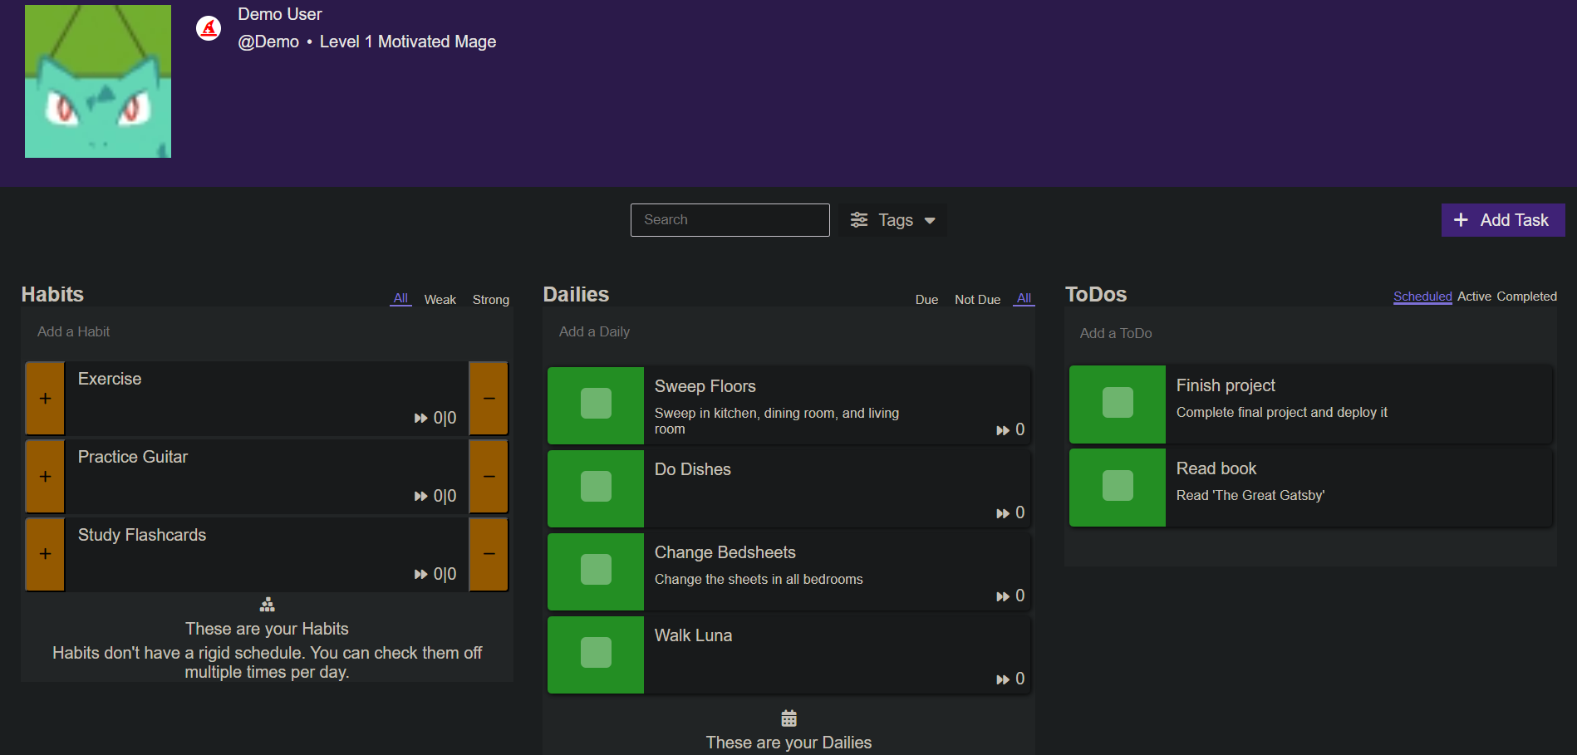Viewport: 1577px width, 755px height.
Task: Show Not Due dailies
Action: click(x=978, y=300)
